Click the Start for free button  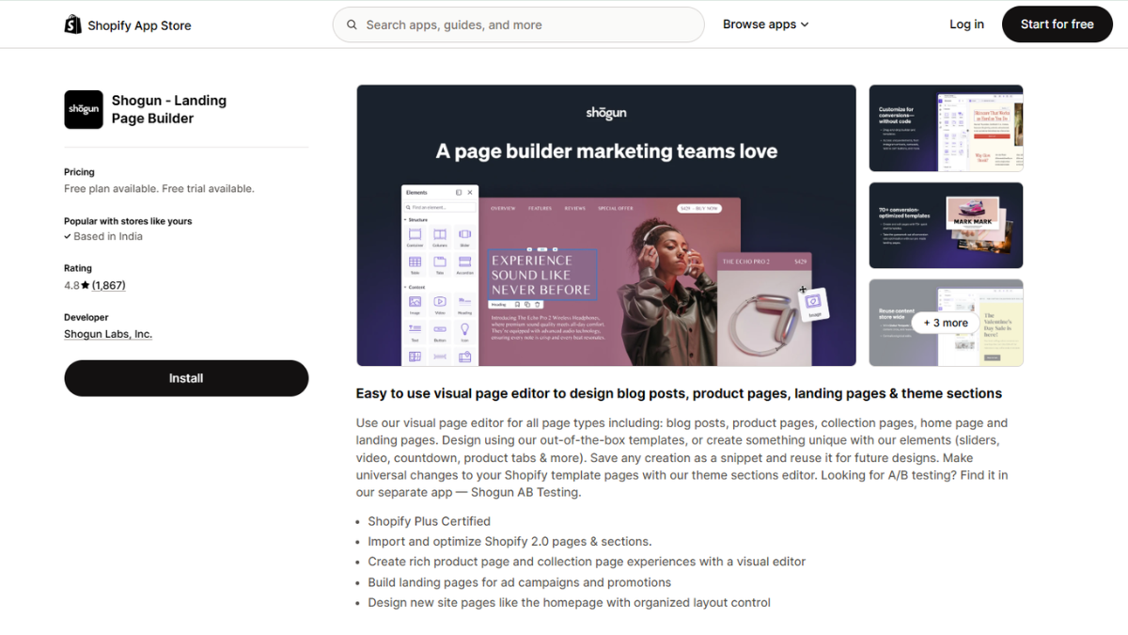pos(1057,24)
